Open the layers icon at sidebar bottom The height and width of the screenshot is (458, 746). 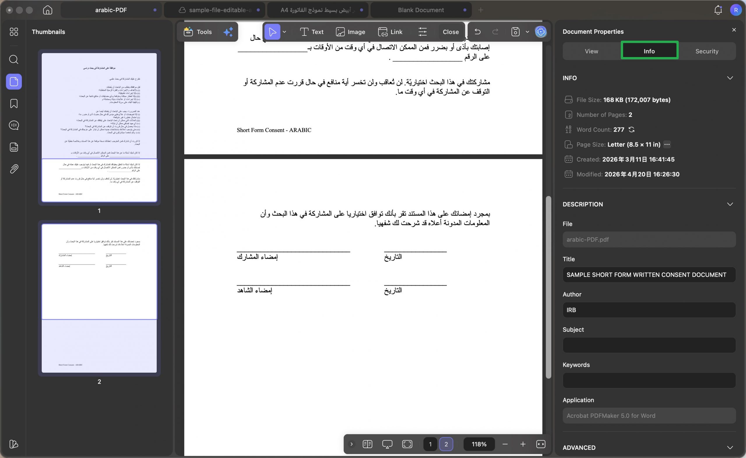14,444
